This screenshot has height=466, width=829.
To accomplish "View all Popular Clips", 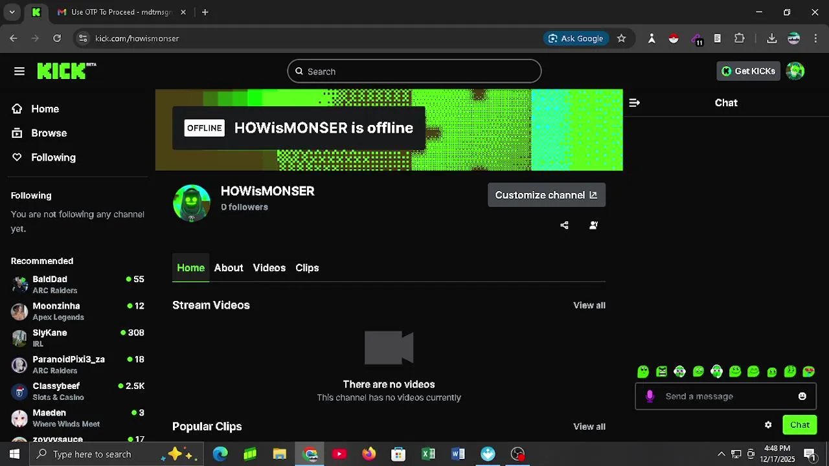I will click(589, 427).
